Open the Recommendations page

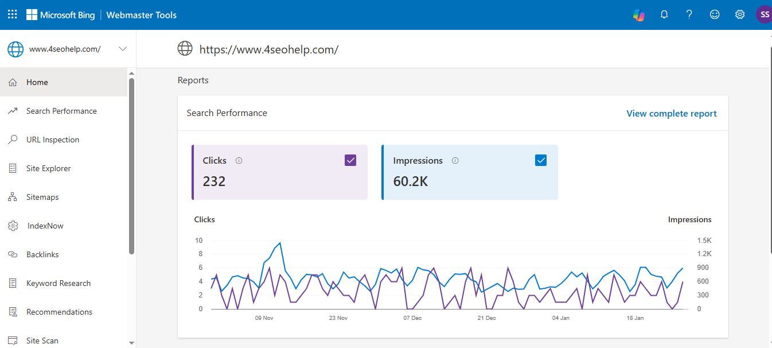click(59, 311)
